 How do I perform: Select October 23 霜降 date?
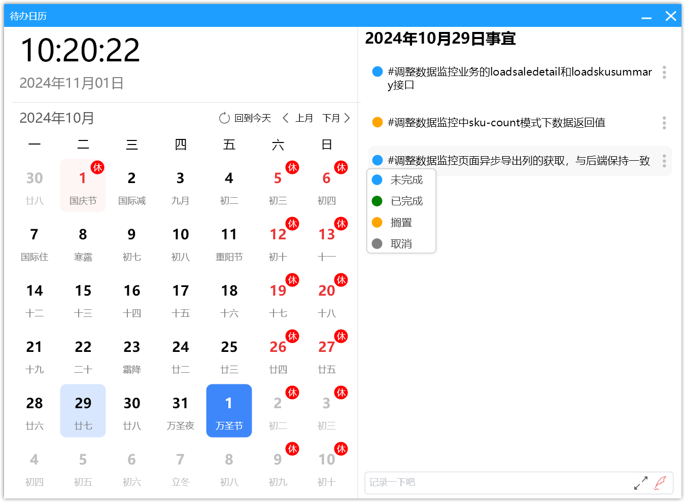[132, 354]
